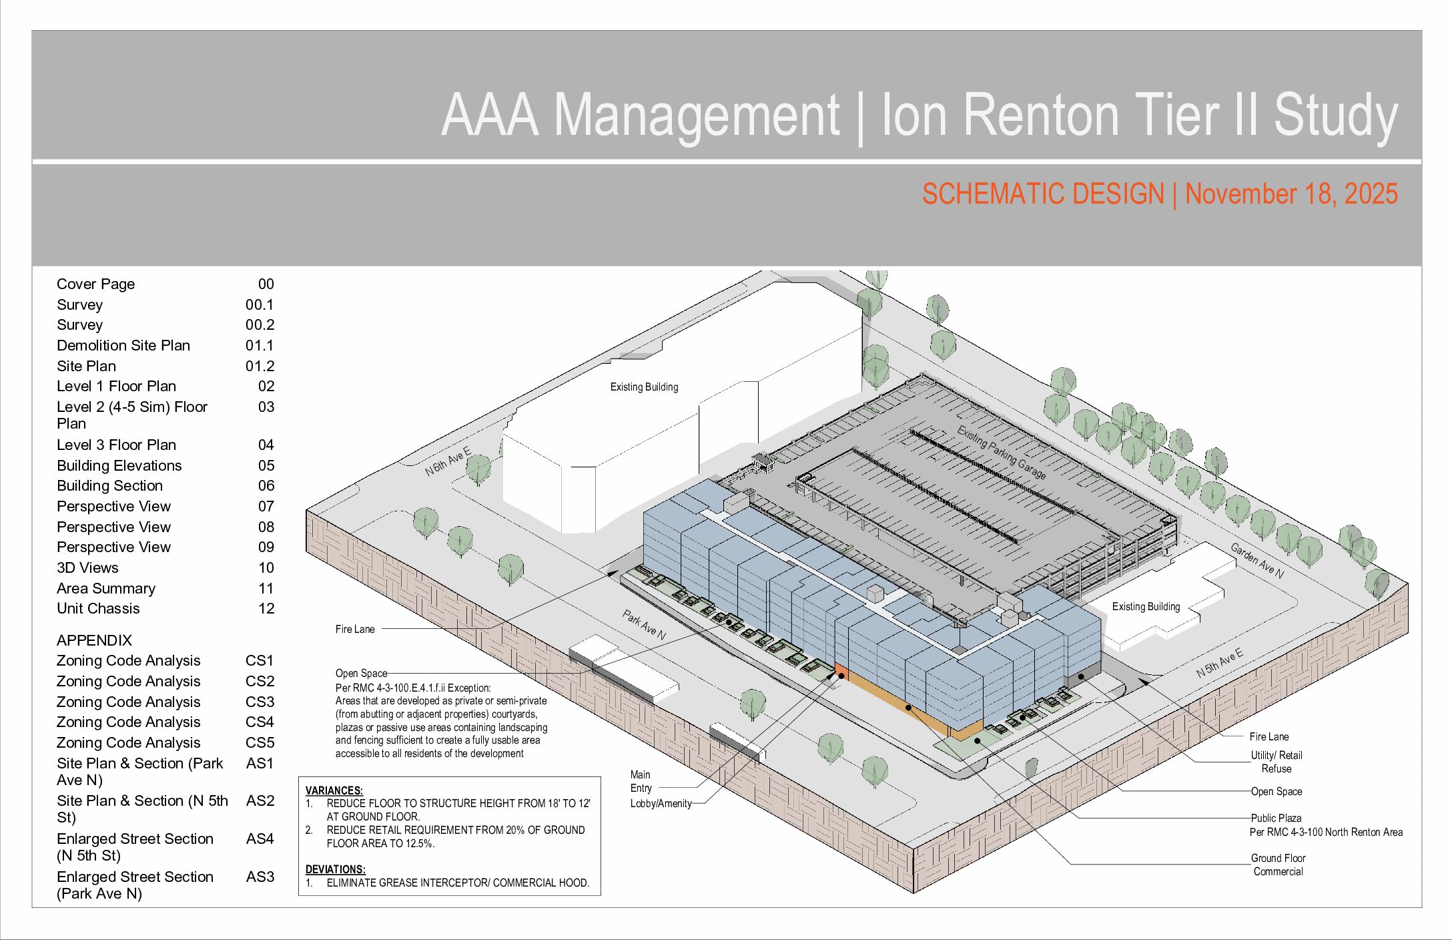Click the Park Ave N street label
The height and width of the screenshot is (940, 1452).
(x=644, y=625)
